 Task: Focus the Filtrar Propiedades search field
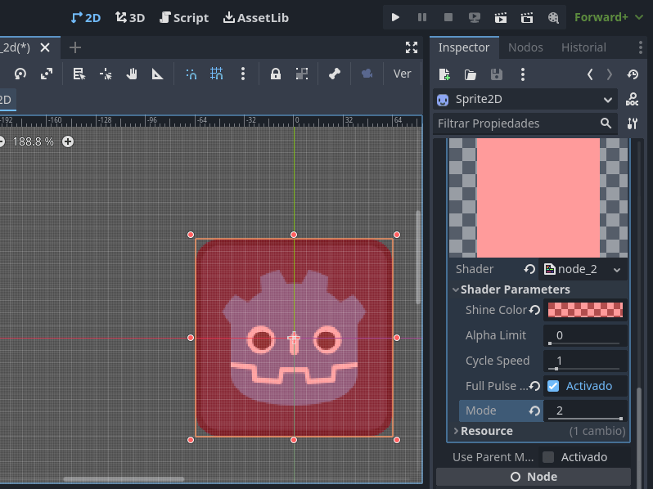(525, 123)
